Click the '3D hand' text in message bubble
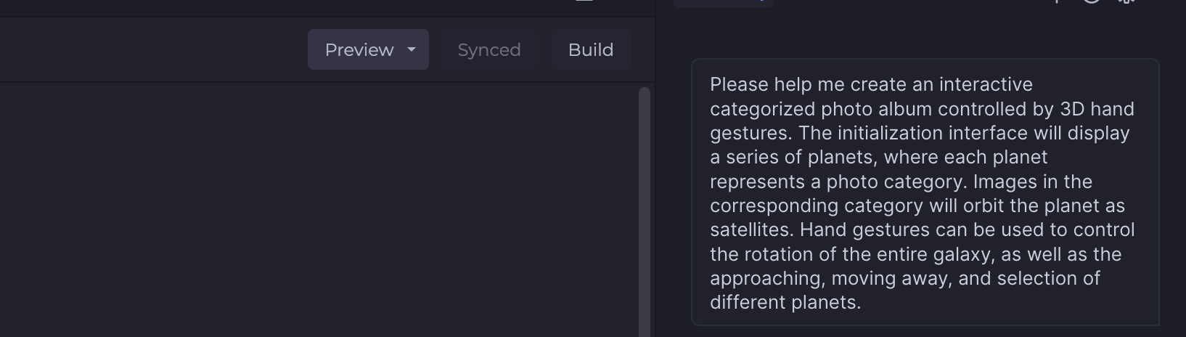1186x337 pixels. tap(1097, 109)
